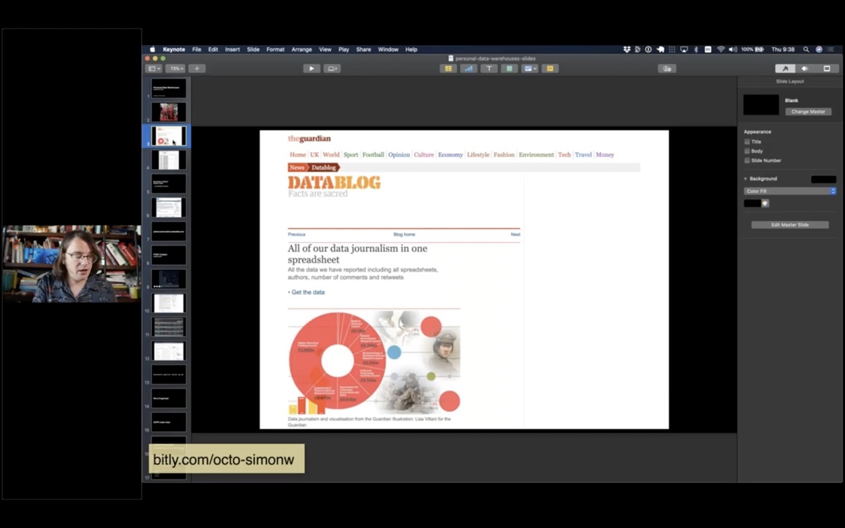
Task: Open the zoom level dropdown
Action: click(176, 68)
